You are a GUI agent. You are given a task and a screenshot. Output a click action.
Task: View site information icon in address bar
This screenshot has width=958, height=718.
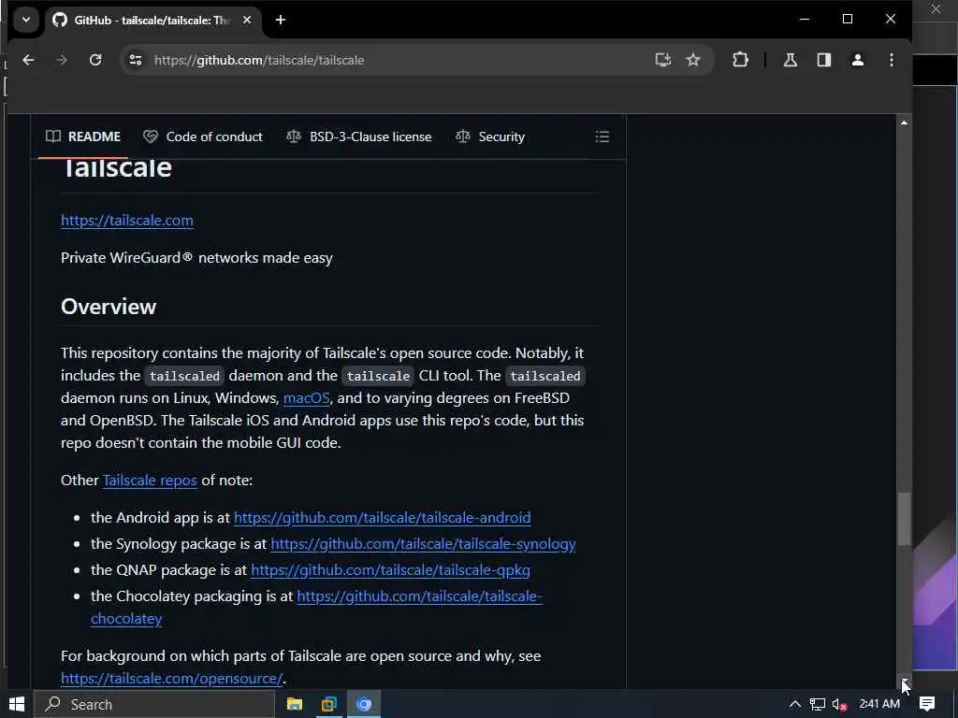[x=136, y=60]
